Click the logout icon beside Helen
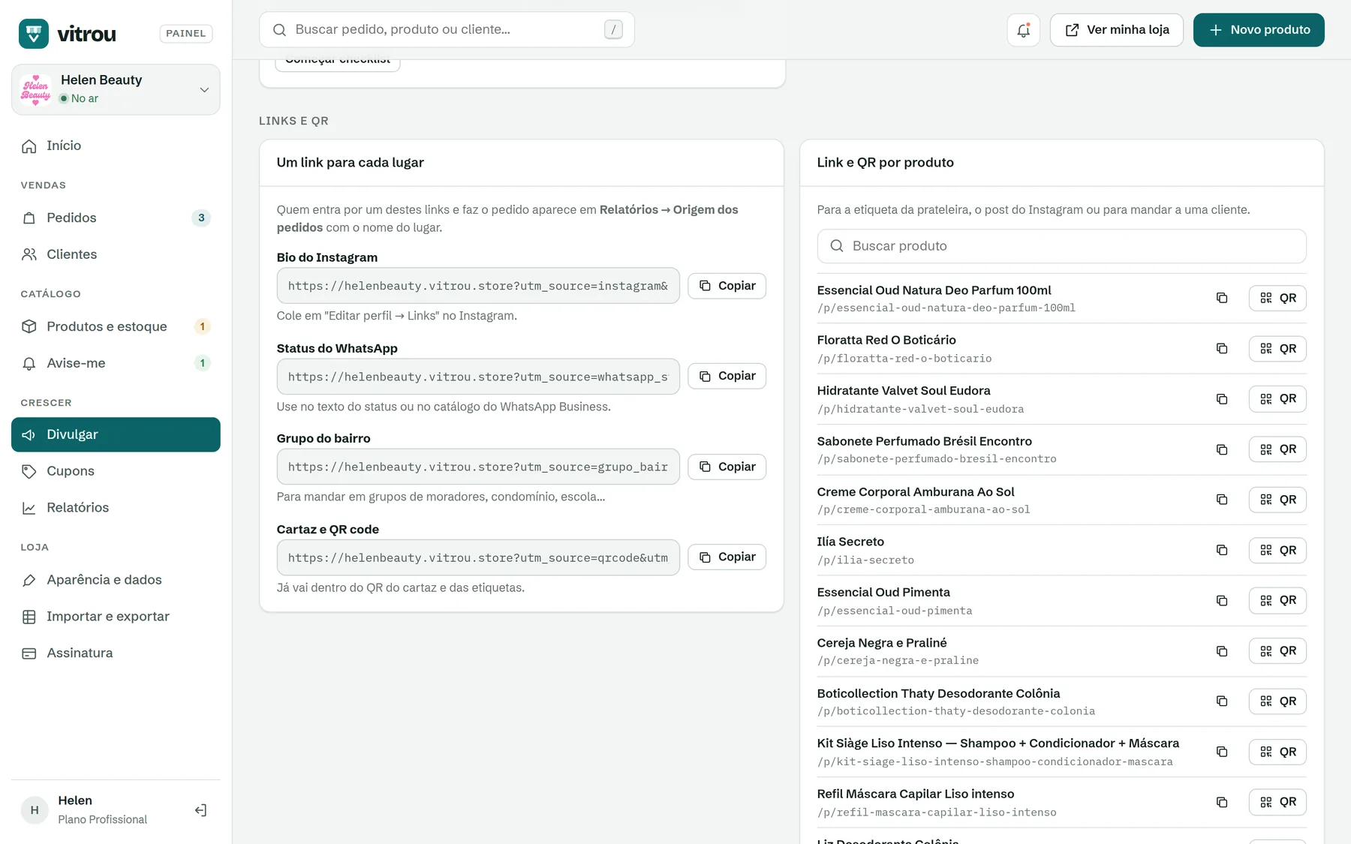 pos(200,810)
